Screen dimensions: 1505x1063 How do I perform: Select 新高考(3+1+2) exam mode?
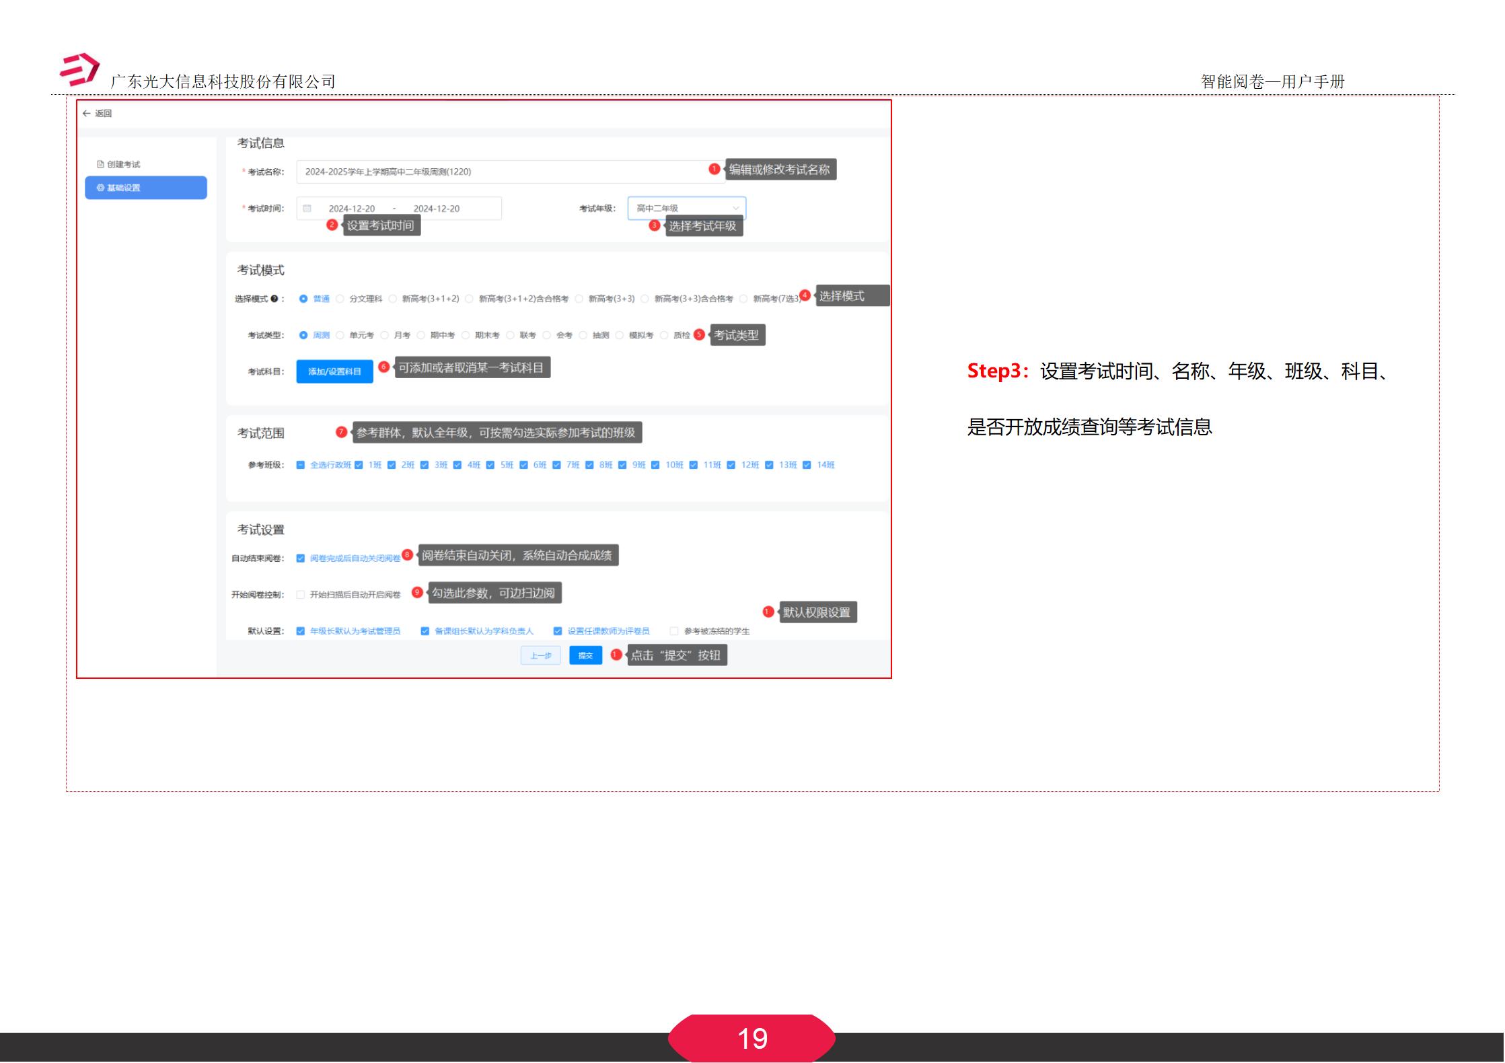[x=392, y=299]
